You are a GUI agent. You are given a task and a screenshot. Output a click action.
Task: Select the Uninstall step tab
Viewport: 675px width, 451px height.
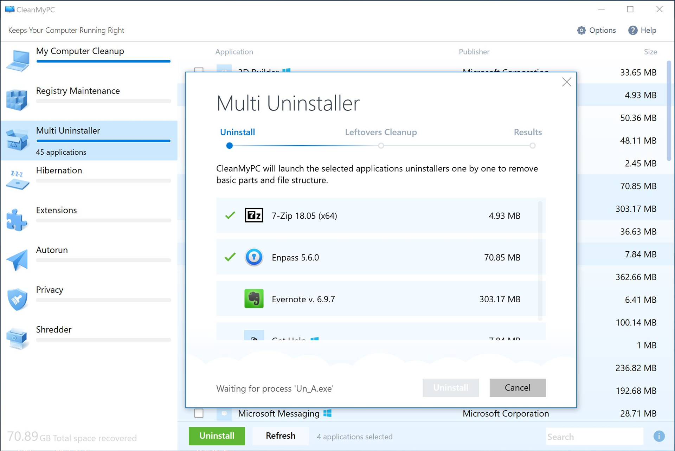pos(237,132)
